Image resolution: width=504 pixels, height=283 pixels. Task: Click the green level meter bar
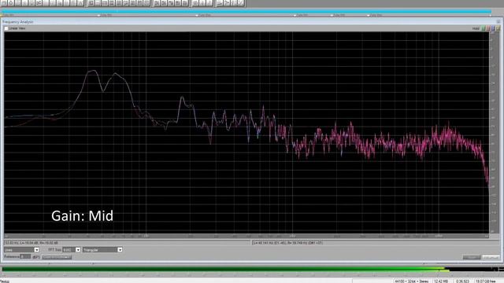tap(225, 269)
